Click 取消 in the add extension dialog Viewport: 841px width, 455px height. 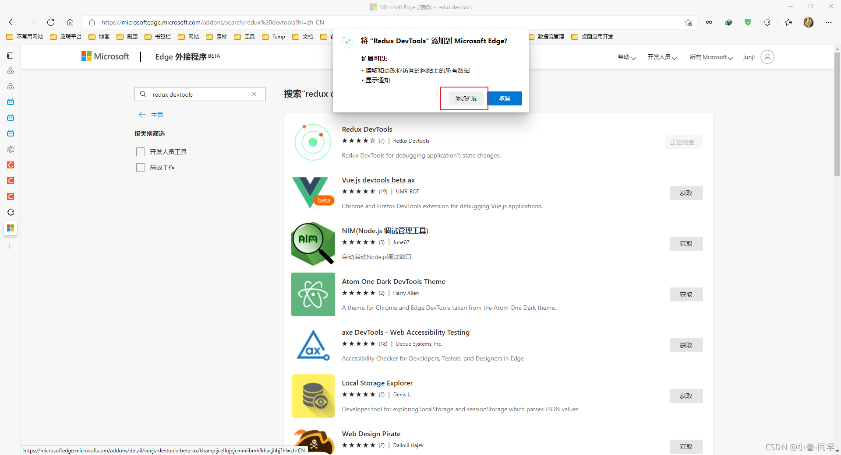pos(505,98)
